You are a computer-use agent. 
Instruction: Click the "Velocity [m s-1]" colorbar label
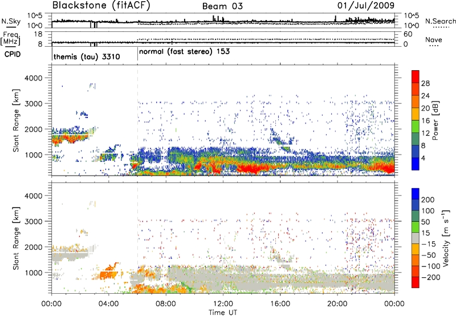[446, 238]
